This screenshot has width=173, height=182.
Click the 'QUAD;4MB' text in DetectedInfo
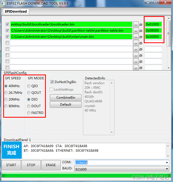[93, 101]
